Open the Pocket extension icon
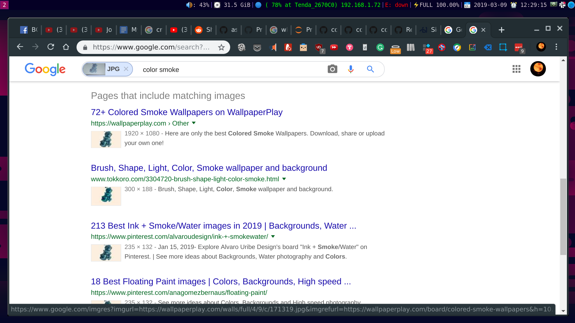This screenshot has width=575, height=323. 257,47
